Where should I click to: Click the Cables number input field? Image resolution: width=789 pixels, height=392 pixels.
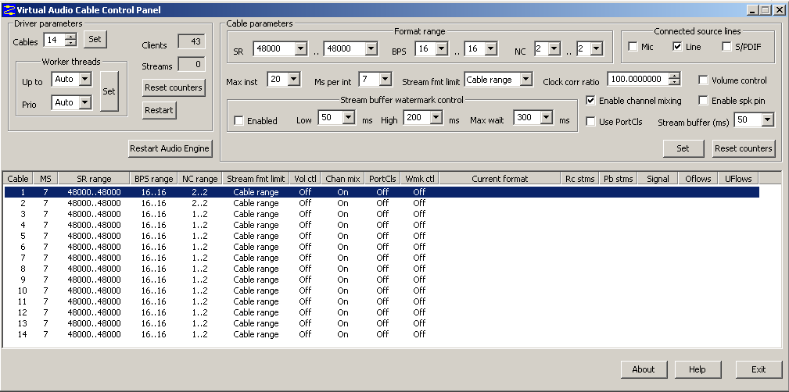click(x=55, y=40)
